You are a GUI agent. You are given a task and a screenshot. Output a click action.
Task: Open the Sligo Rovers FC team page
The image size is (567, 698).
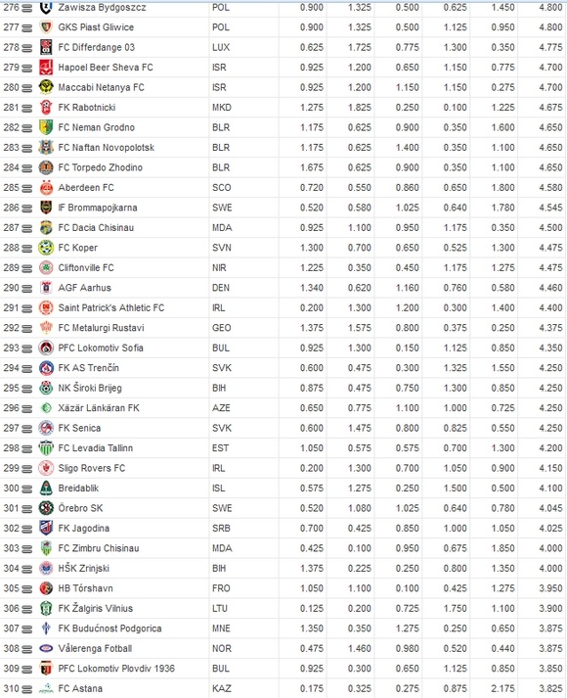pyautogui.click(x=92, y=468)
